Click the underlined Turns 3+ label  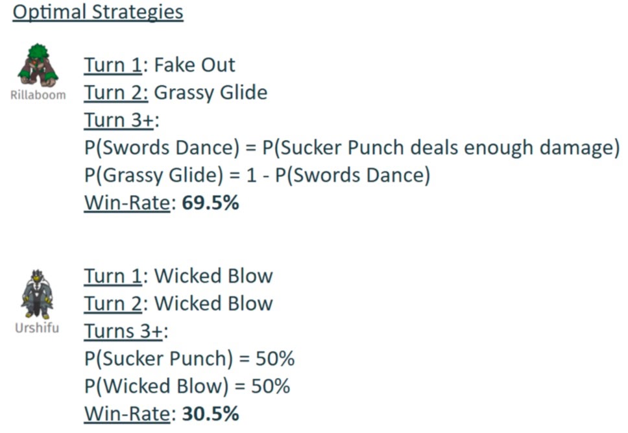[x=124, y=332]
